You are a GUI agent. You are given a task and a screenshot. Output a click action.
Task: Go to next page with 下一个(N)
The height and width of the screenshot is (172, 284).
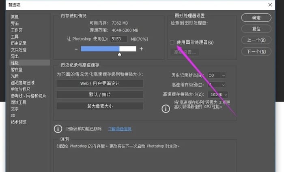tap(256, 51)
